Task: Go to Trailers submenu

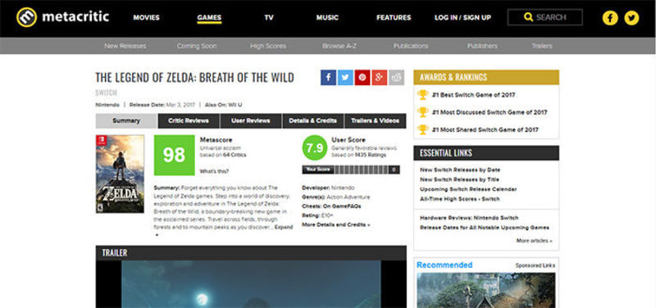Action: tap(542, 46)
